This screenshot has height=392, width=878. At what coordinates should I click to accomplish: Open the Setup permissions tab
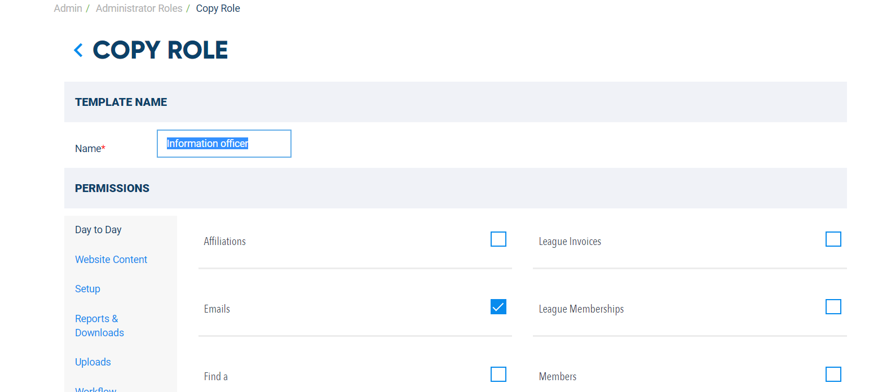pos(87,289)
